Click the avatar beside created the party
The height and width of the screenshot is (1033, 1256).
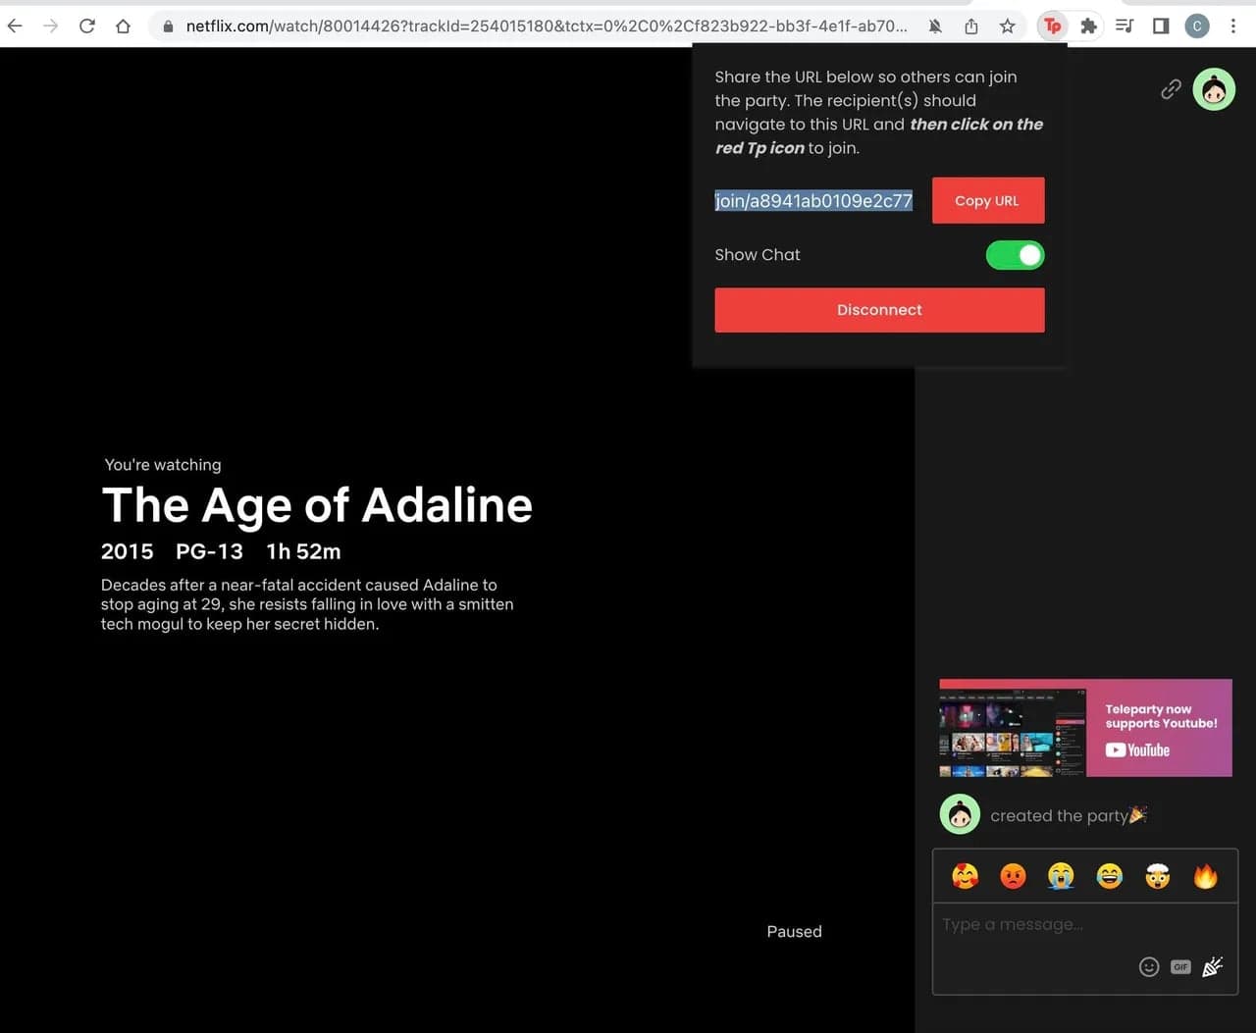[x=960, y=814]
